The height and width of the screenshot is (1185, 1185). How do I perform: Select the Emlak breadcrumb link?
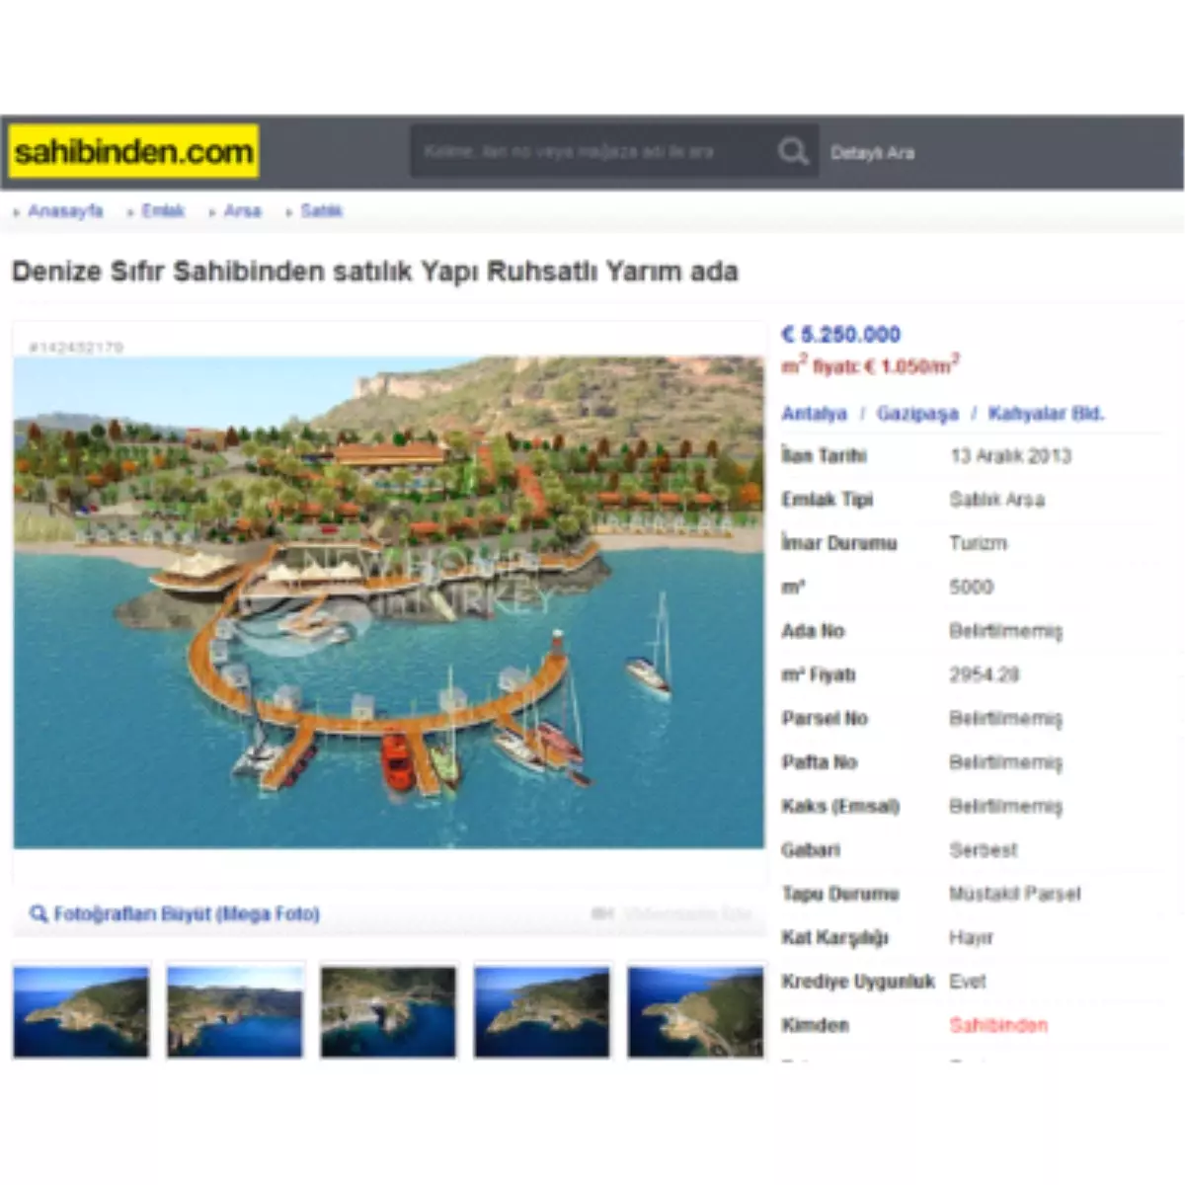pos(163,211)
